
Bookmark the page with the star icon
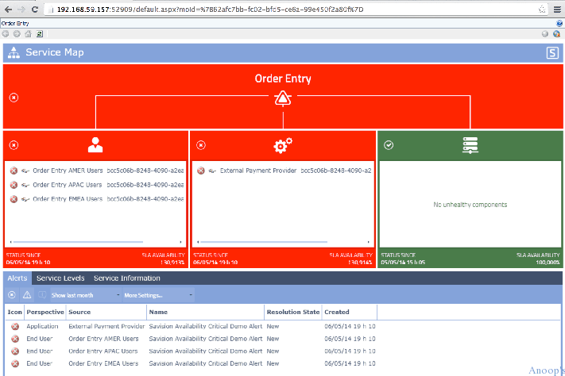[542, 10]
